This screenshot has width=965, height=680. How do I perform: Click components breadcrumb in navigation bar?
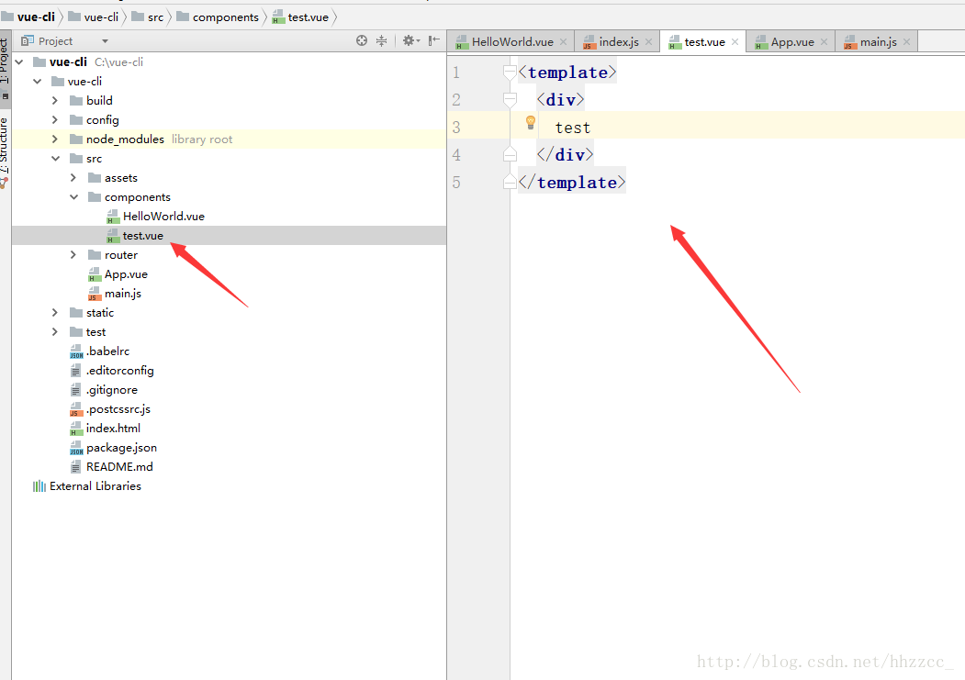pyautogui.click(x=226, y=17)
